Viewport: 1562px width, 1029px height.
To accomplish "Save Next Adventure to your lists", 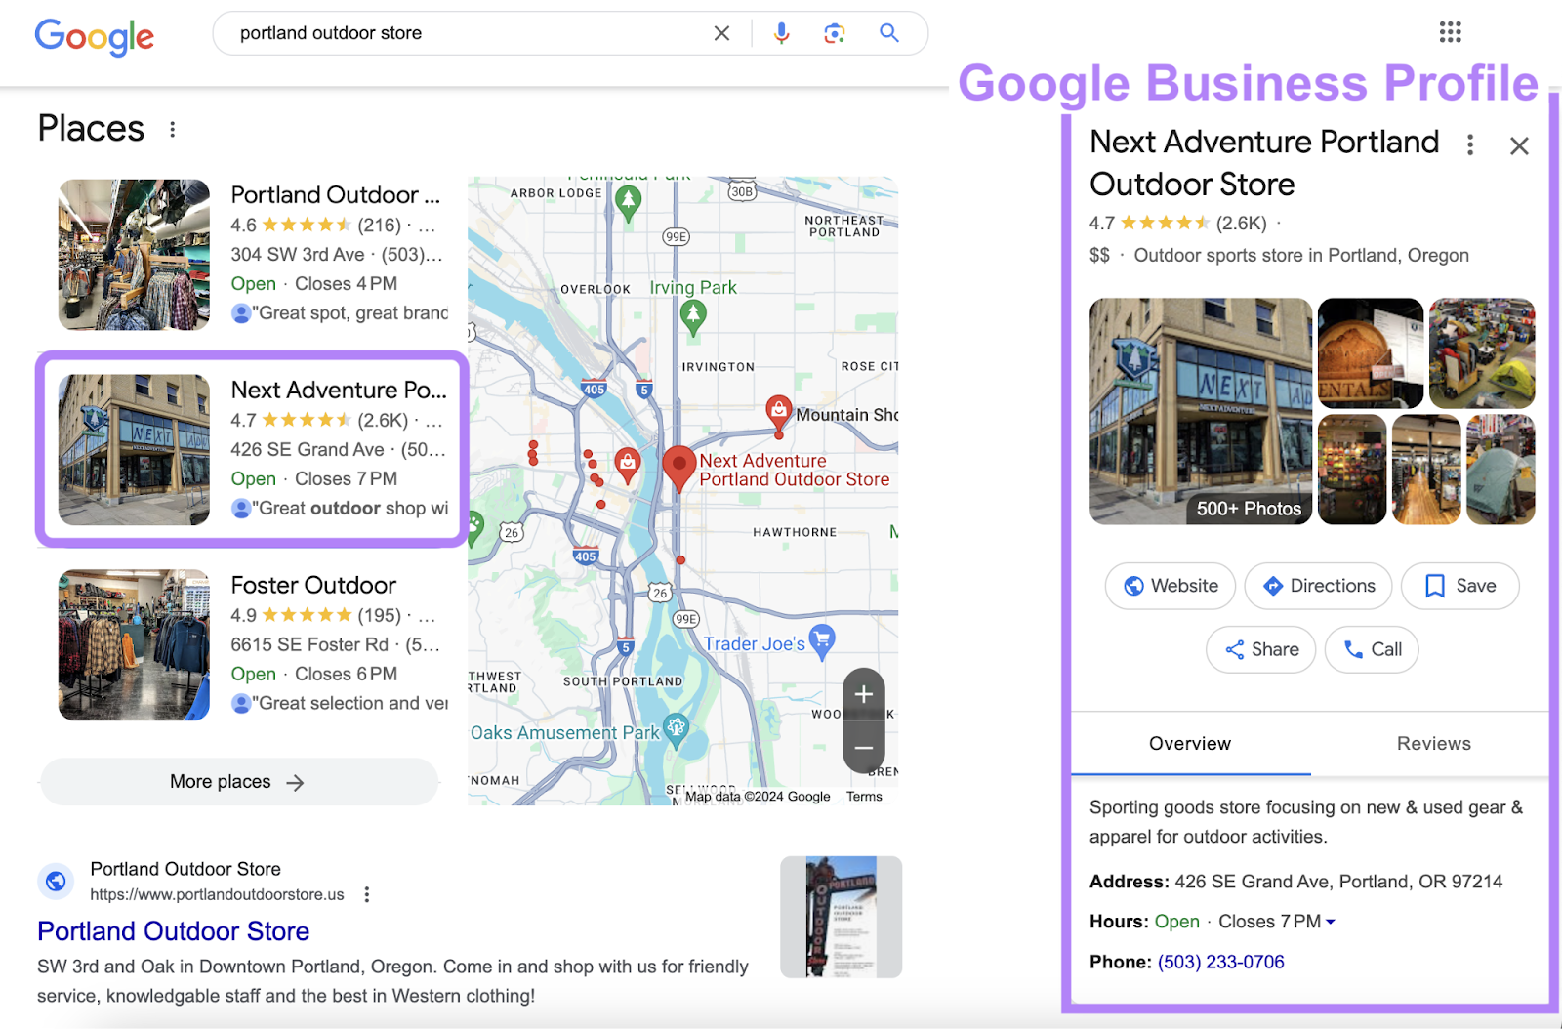I will point(1459,586).
